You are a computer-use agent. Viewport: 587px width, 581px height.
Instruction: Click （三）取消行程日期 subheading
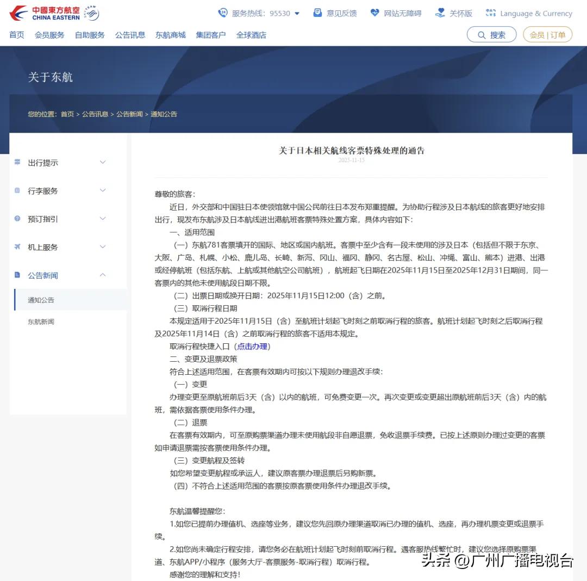click(x=205, y=308)
